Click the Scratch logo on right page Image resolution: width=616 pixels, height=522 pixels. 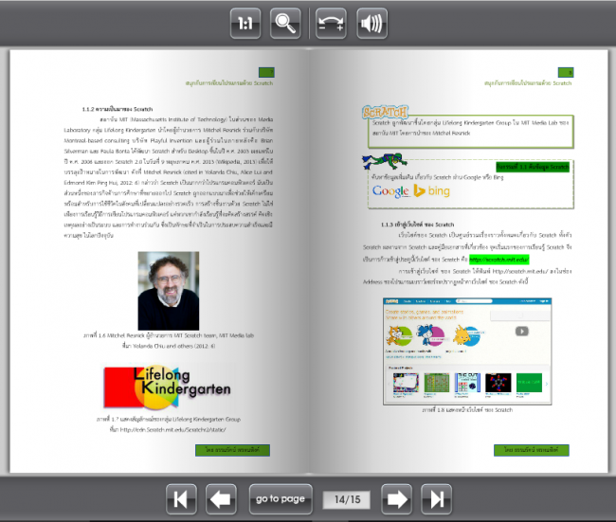coord(385,113)
